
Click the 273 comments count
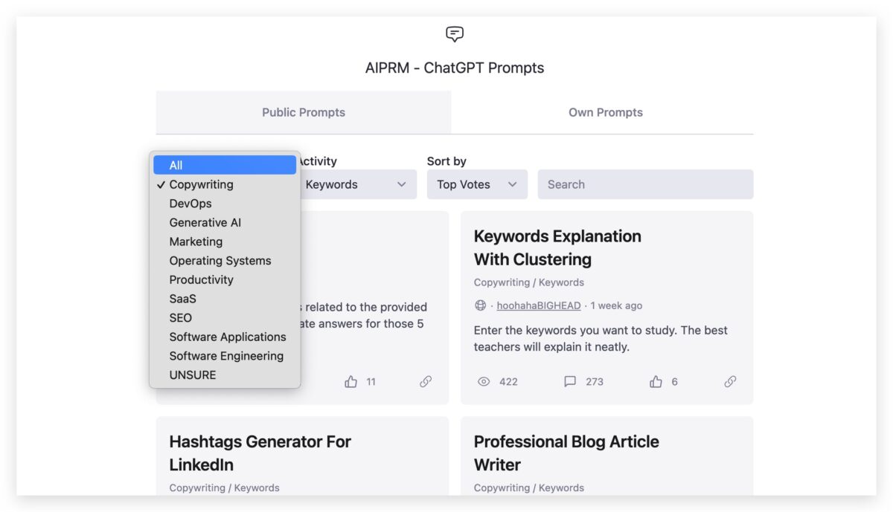pyautogui.click(x=595, y=381)
